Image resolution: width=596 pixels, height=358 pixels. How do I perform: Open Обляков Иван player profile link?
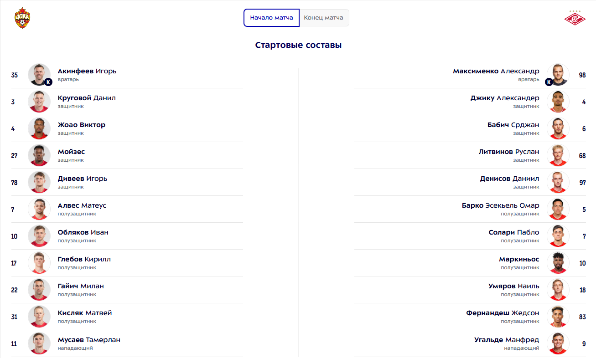click(x=83, y=232)
